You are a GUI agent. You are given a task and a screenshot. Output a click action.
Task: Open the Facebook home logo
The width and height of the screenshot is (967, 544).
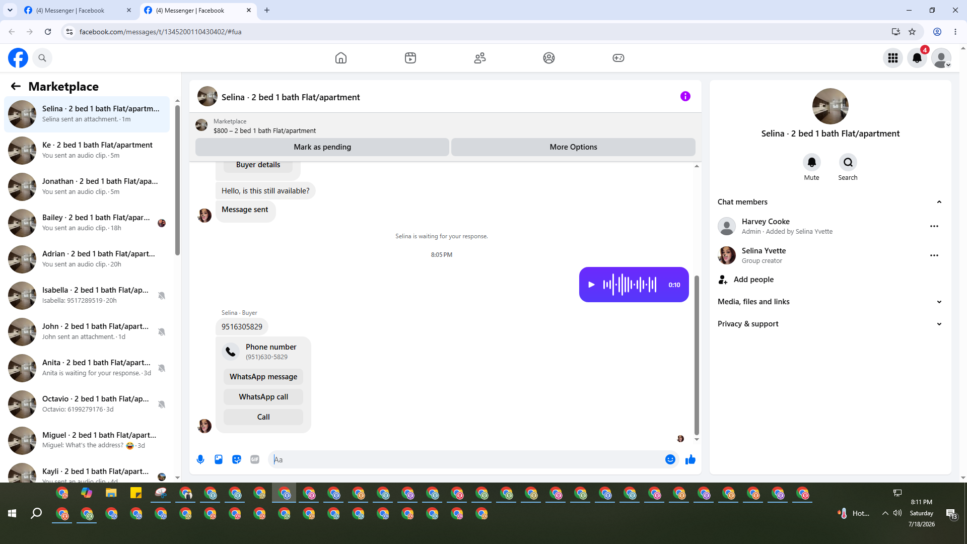[x=18, y=58]
